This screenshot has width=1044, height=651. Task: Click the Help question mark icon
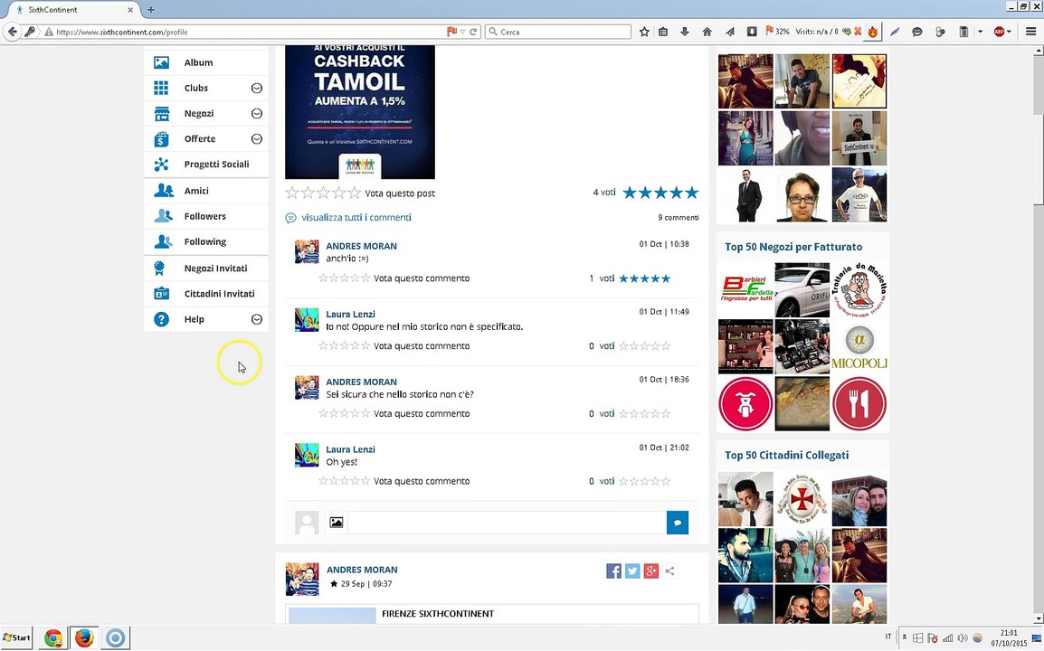click(161, 319)
